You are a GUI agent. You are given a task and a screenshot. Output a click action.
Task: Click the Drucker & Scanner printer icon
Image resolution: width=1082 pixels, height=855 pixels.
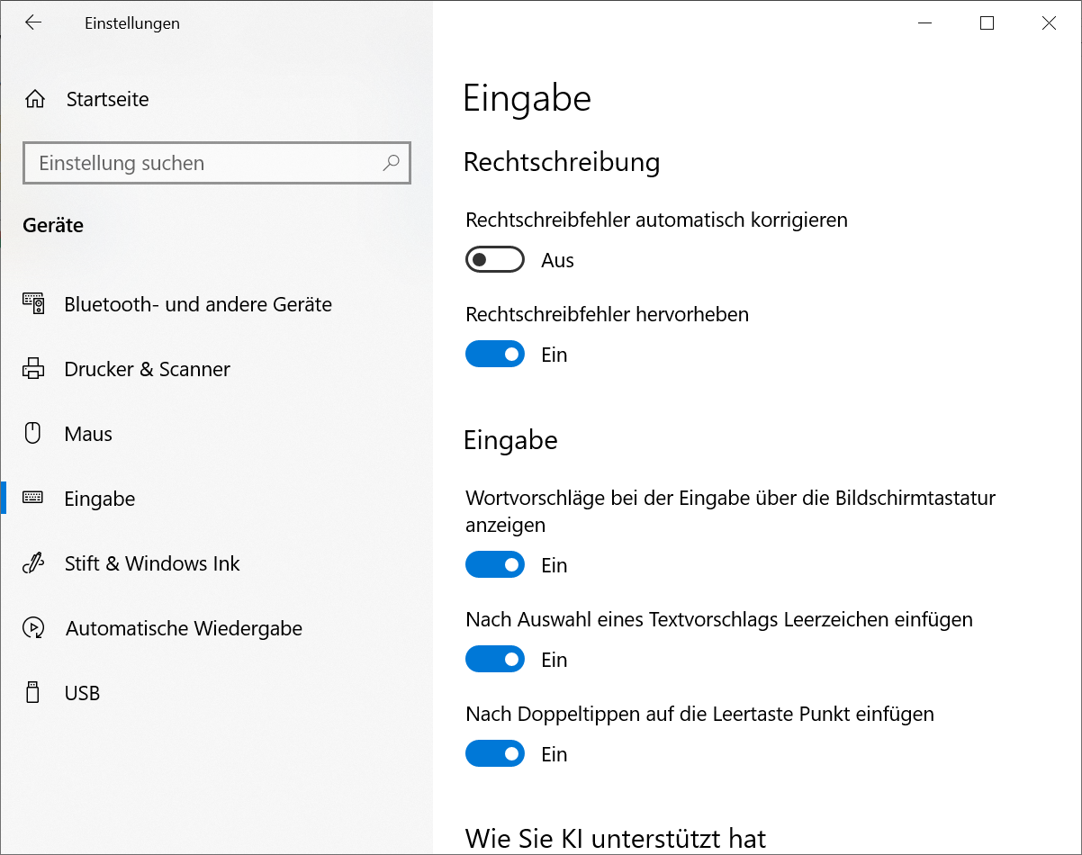[33, 369]
